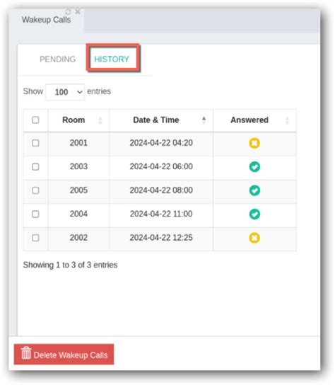This screenshot has width=335, height=385.
Task: Tick the select-all header checkbox
Action: pos(35,120)
